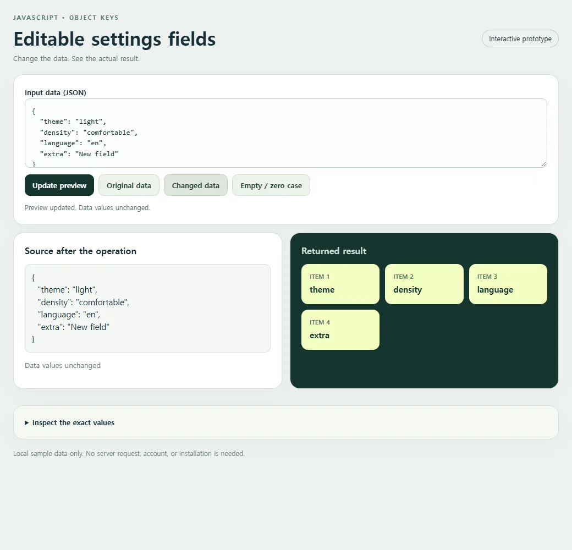Click the Source after the operation heading
Image resolution: width=572 pixels, height=550 pixels.
pos(81,251)
